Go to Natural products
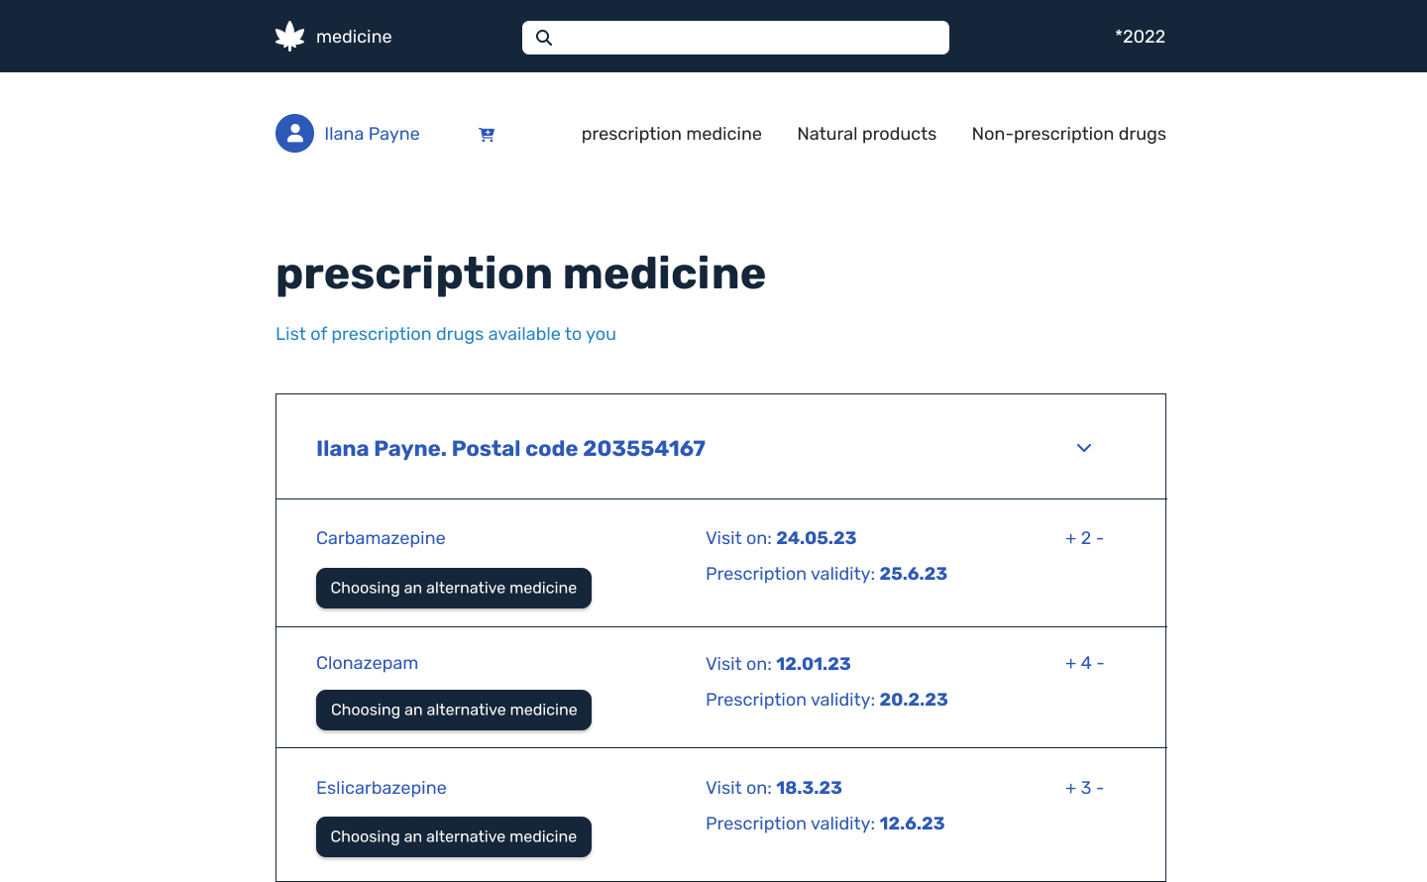Viewport: 1427px width, 882px height. pyautogui.click(x=867, y=134)
